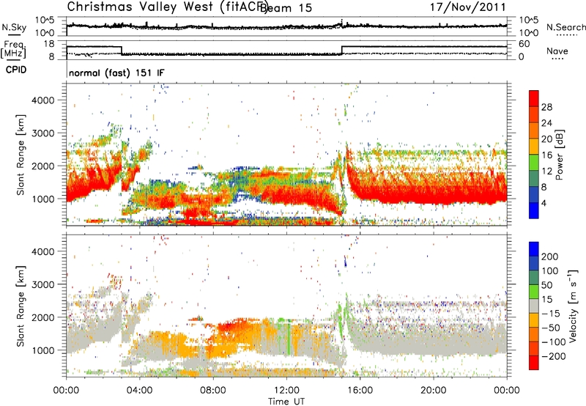Viewport: 586px width, 406px height.
Task: Click the "4000" tick on the power panel
Action: (43, 100)
